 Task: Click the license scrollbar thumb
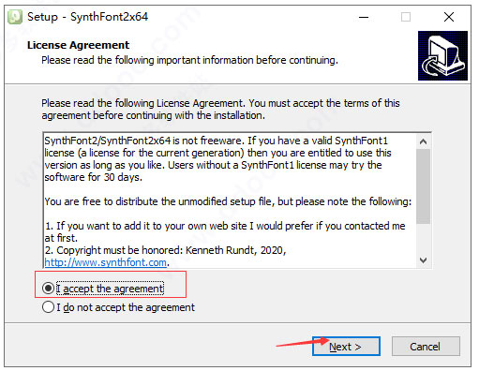coord(424,186)
